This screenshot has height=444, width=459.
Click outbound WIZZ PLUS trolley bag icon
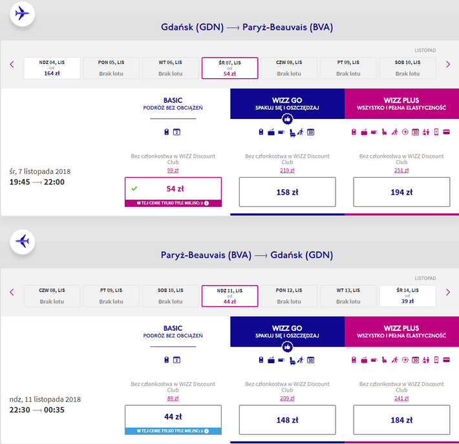click(x=364, y=132)
